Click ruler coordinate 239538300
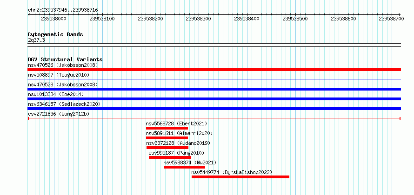414x195 pixels. coord(199,19)
